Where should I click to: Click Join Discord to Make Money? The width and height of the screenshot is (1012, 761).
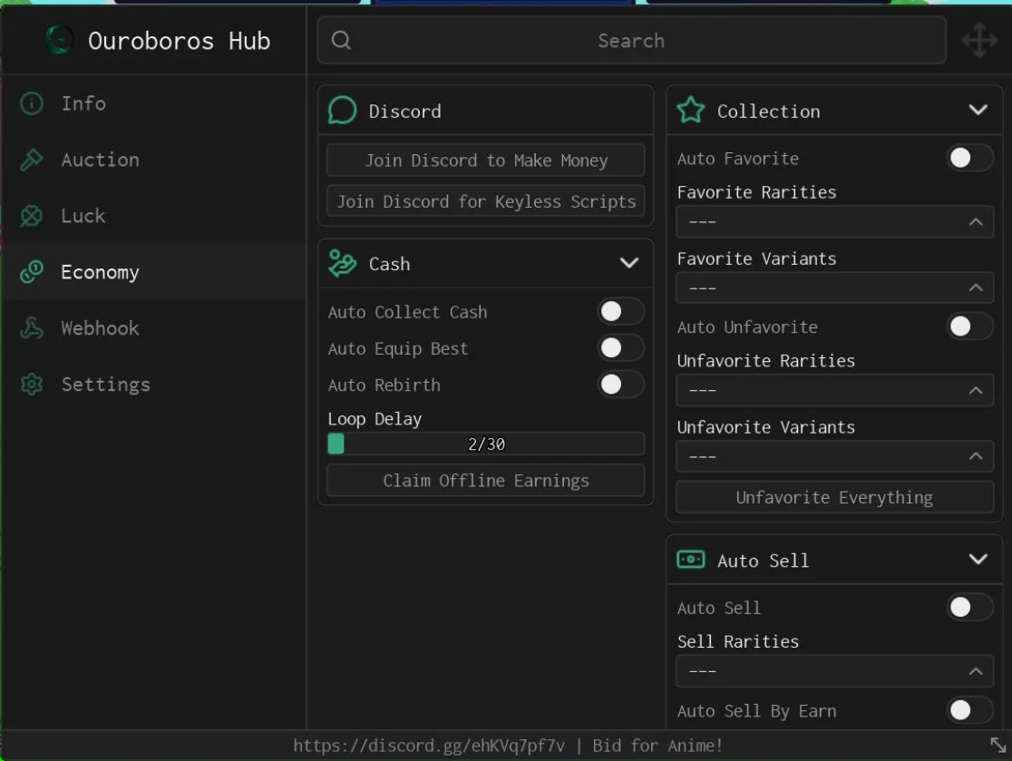point(485,160)
